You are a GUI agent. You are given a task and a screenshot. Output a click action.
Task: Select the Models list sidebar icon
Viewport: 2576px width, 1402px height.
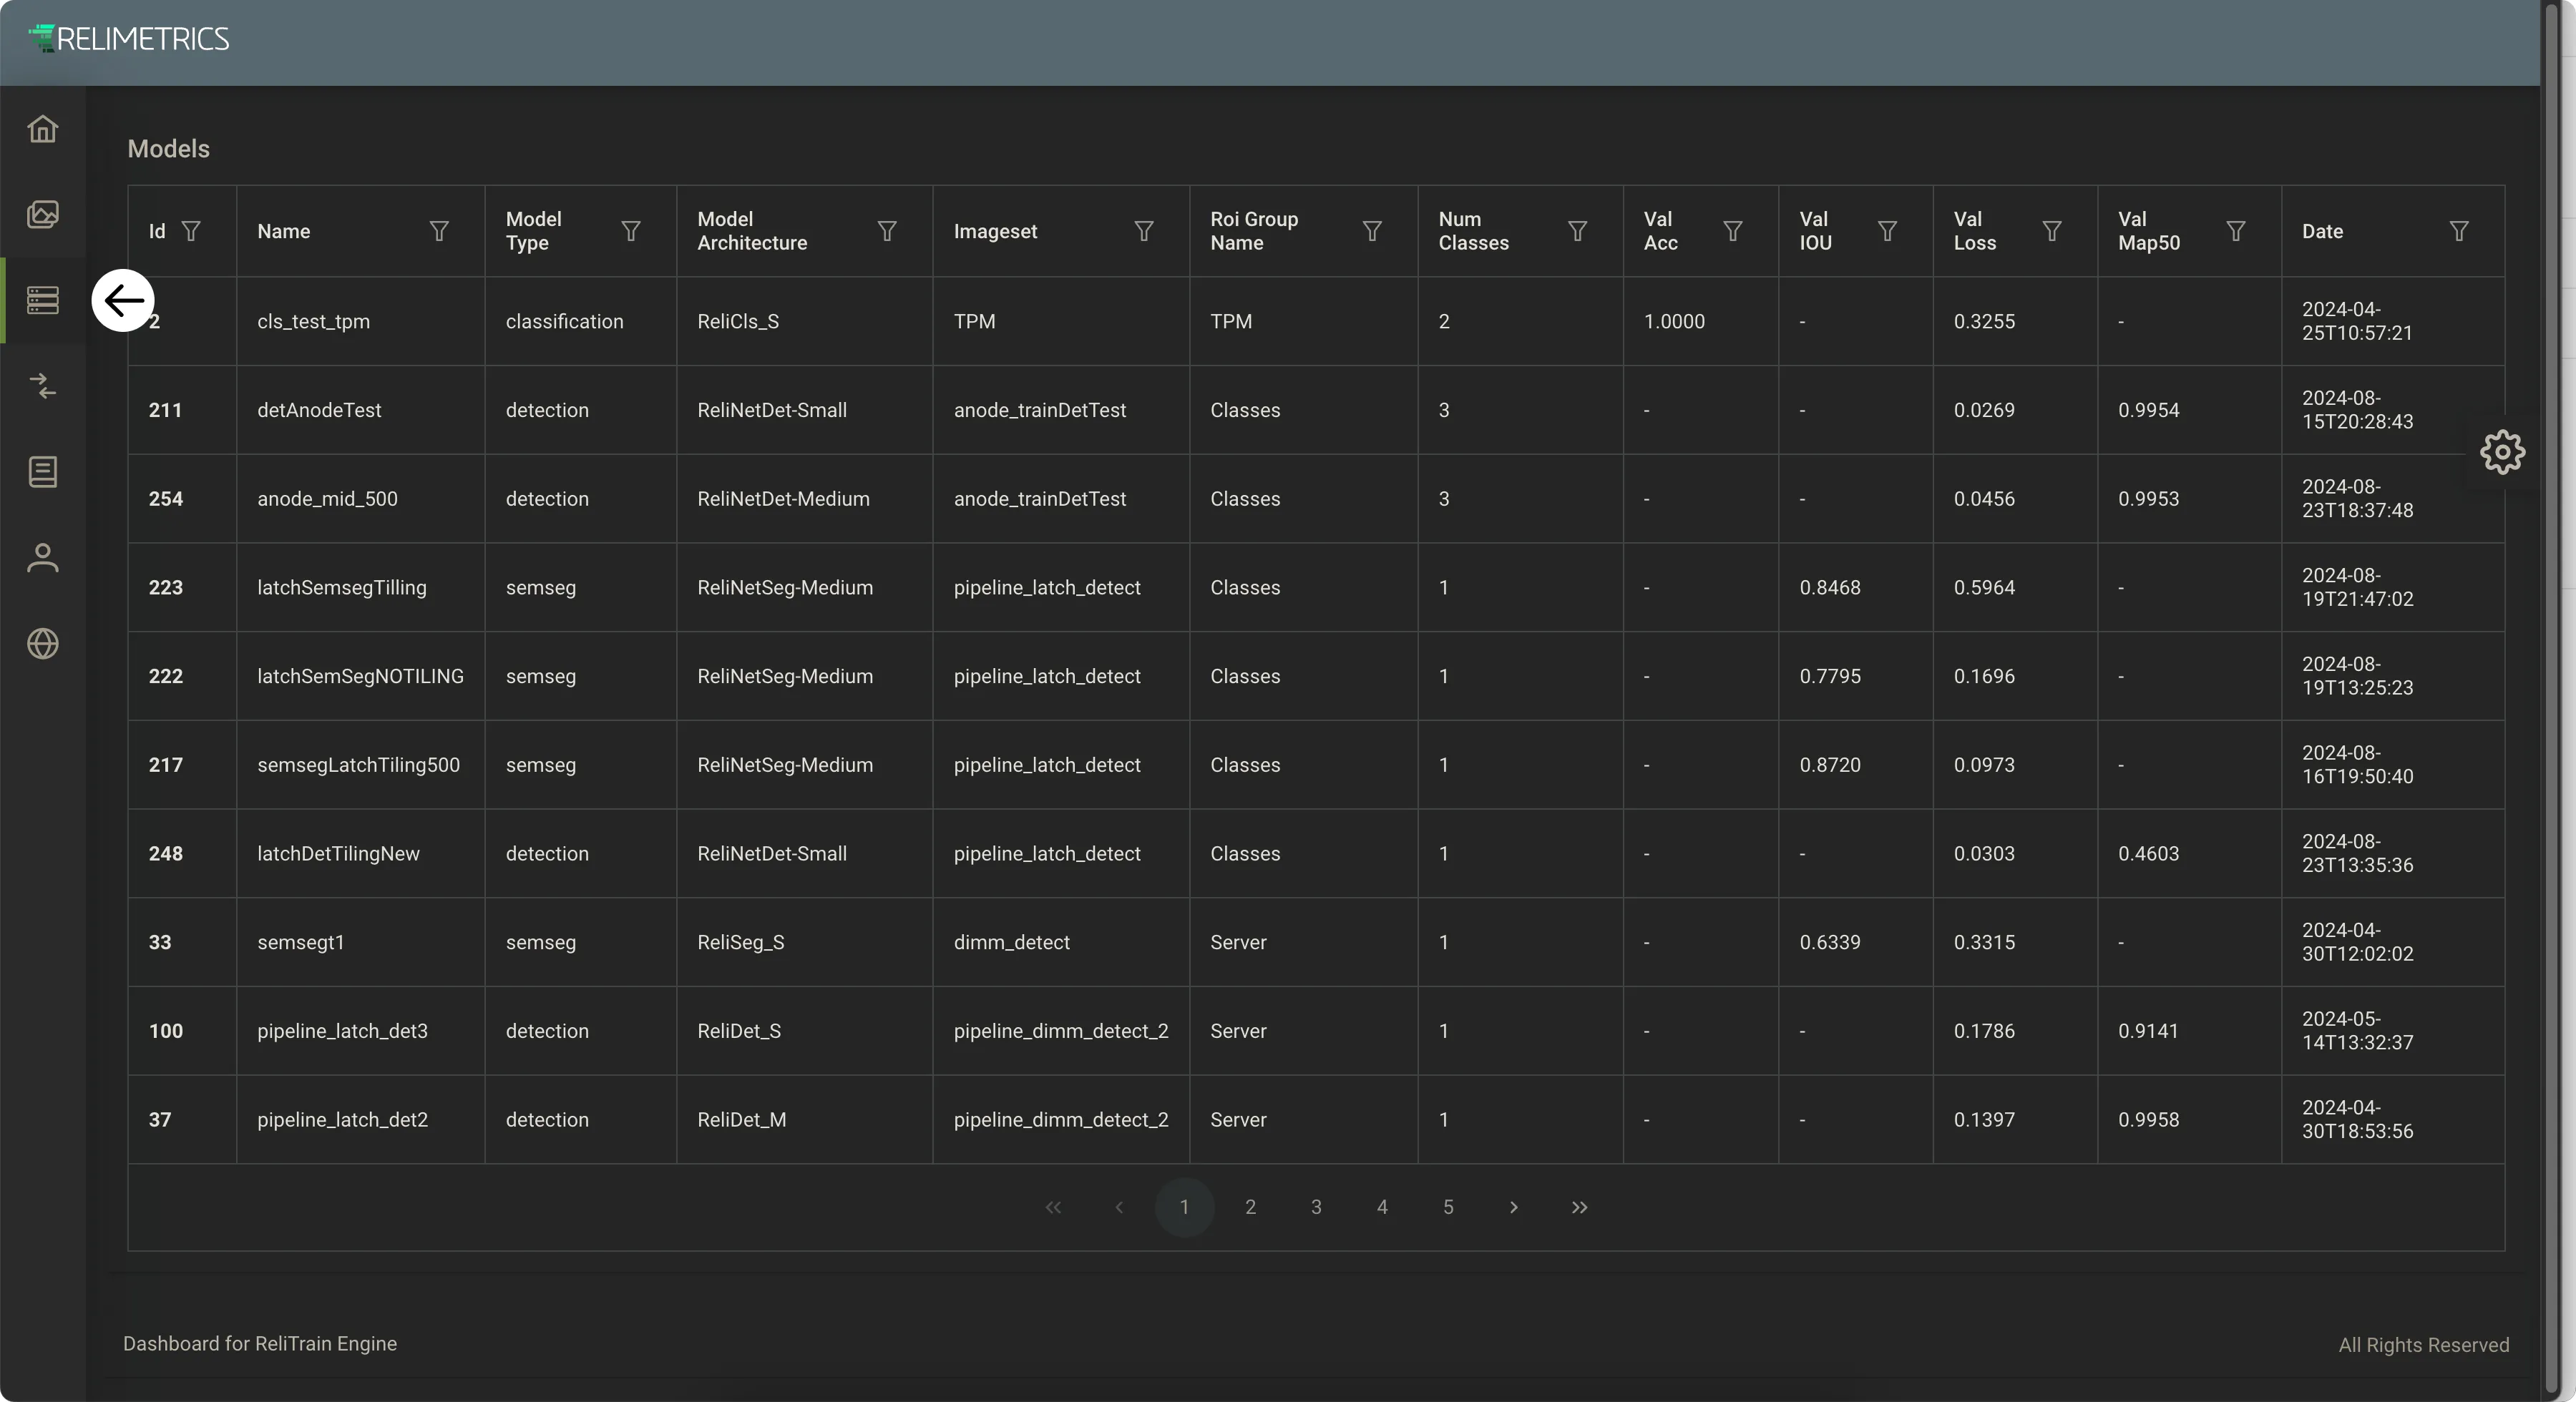(43, 300)
